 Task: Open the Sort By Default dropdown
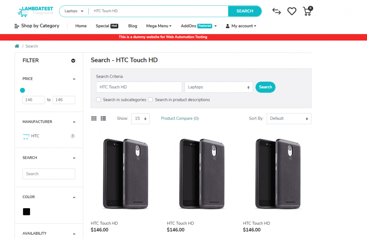[x=289, y=118]
